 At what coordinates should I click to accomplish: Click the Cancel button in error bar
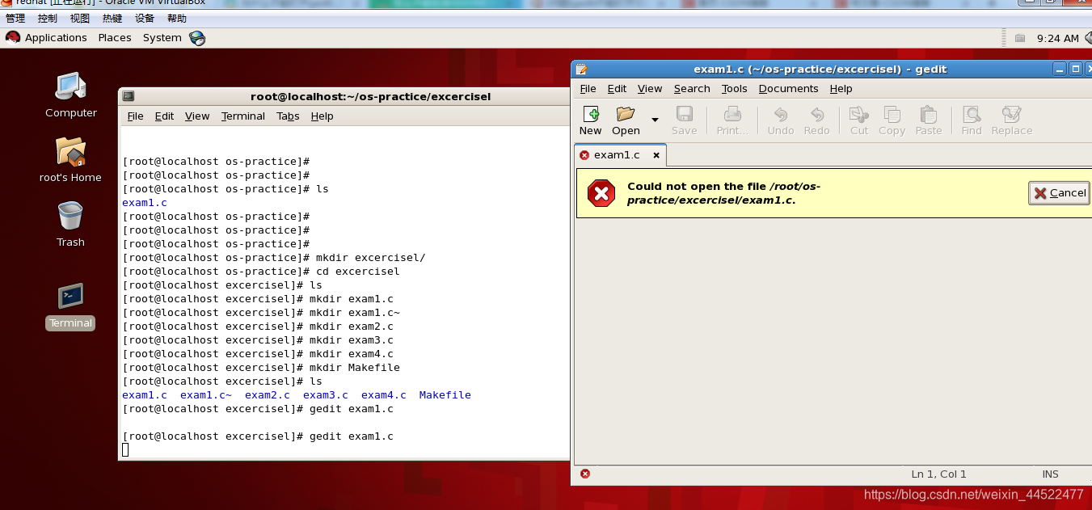(x=1059, y=193)
